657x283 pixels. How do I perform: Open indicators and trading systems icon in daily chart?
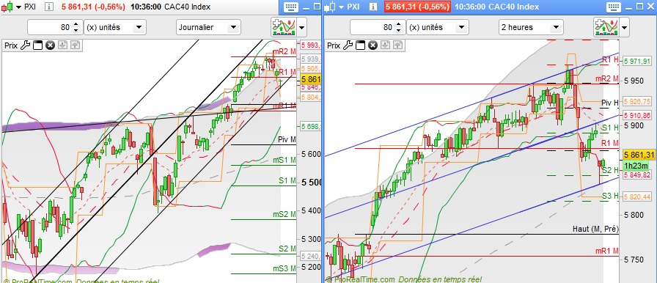tap(284, 27)
